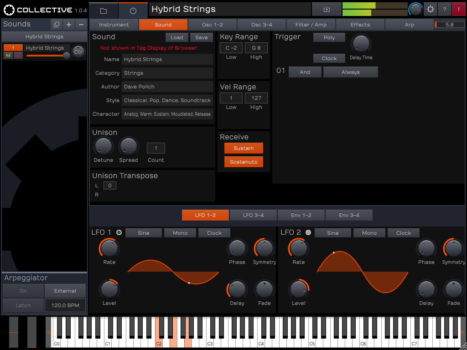The height and width of the screenshot is (350, 467).
Task: Click the Unison Detune knob
Action: 104,147
